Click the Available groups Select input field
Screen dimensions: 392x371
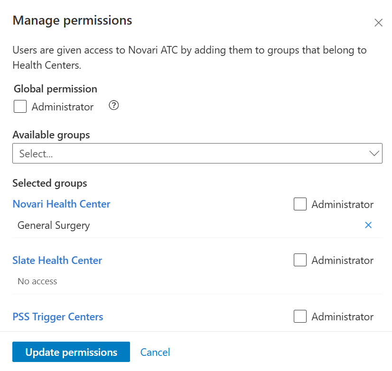(142, 154)
